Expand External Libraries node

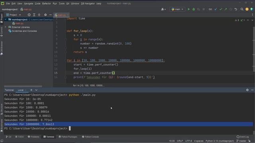[x=6, y=27]
